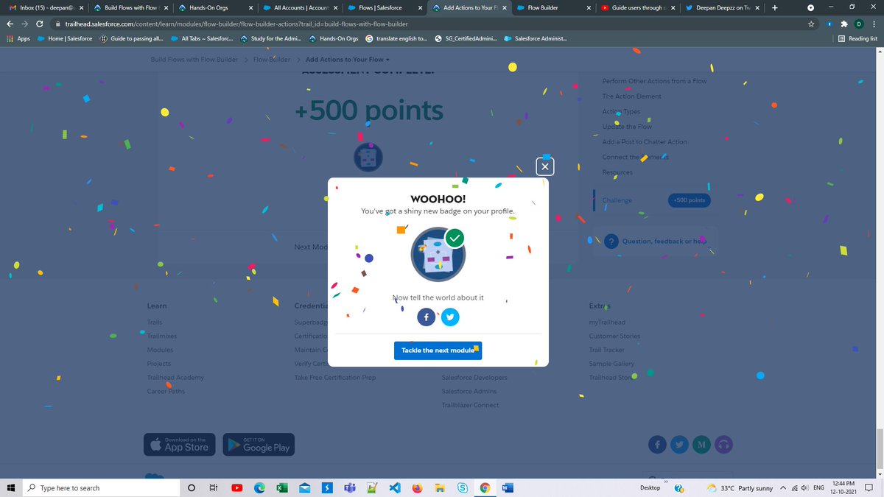The image size is (884, 497).
Task: Open footer Medium social icon
Action: click(702, 444)
